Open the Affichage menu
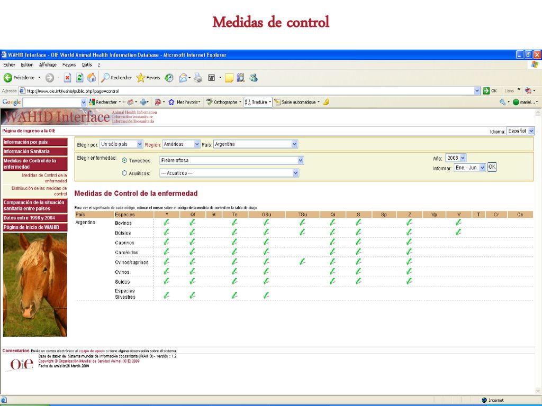The width and height of the screenshot is (542, 406). (x=48, y=65)
